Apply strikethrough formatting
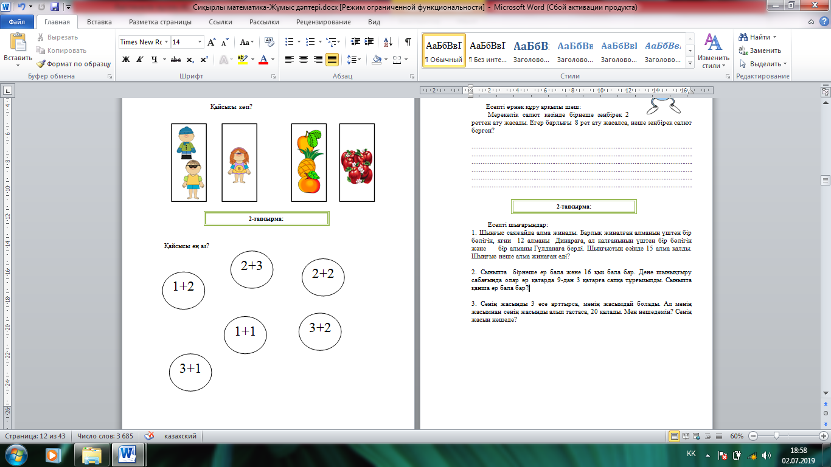 pos(176,60)
